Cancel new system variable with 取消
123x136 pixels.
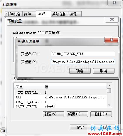104,71
